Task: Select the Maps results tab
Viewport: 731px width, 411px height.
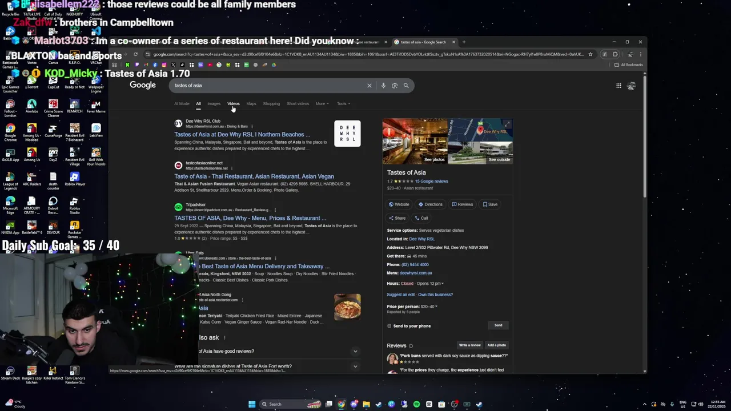Action: click(x=251, y=104)
